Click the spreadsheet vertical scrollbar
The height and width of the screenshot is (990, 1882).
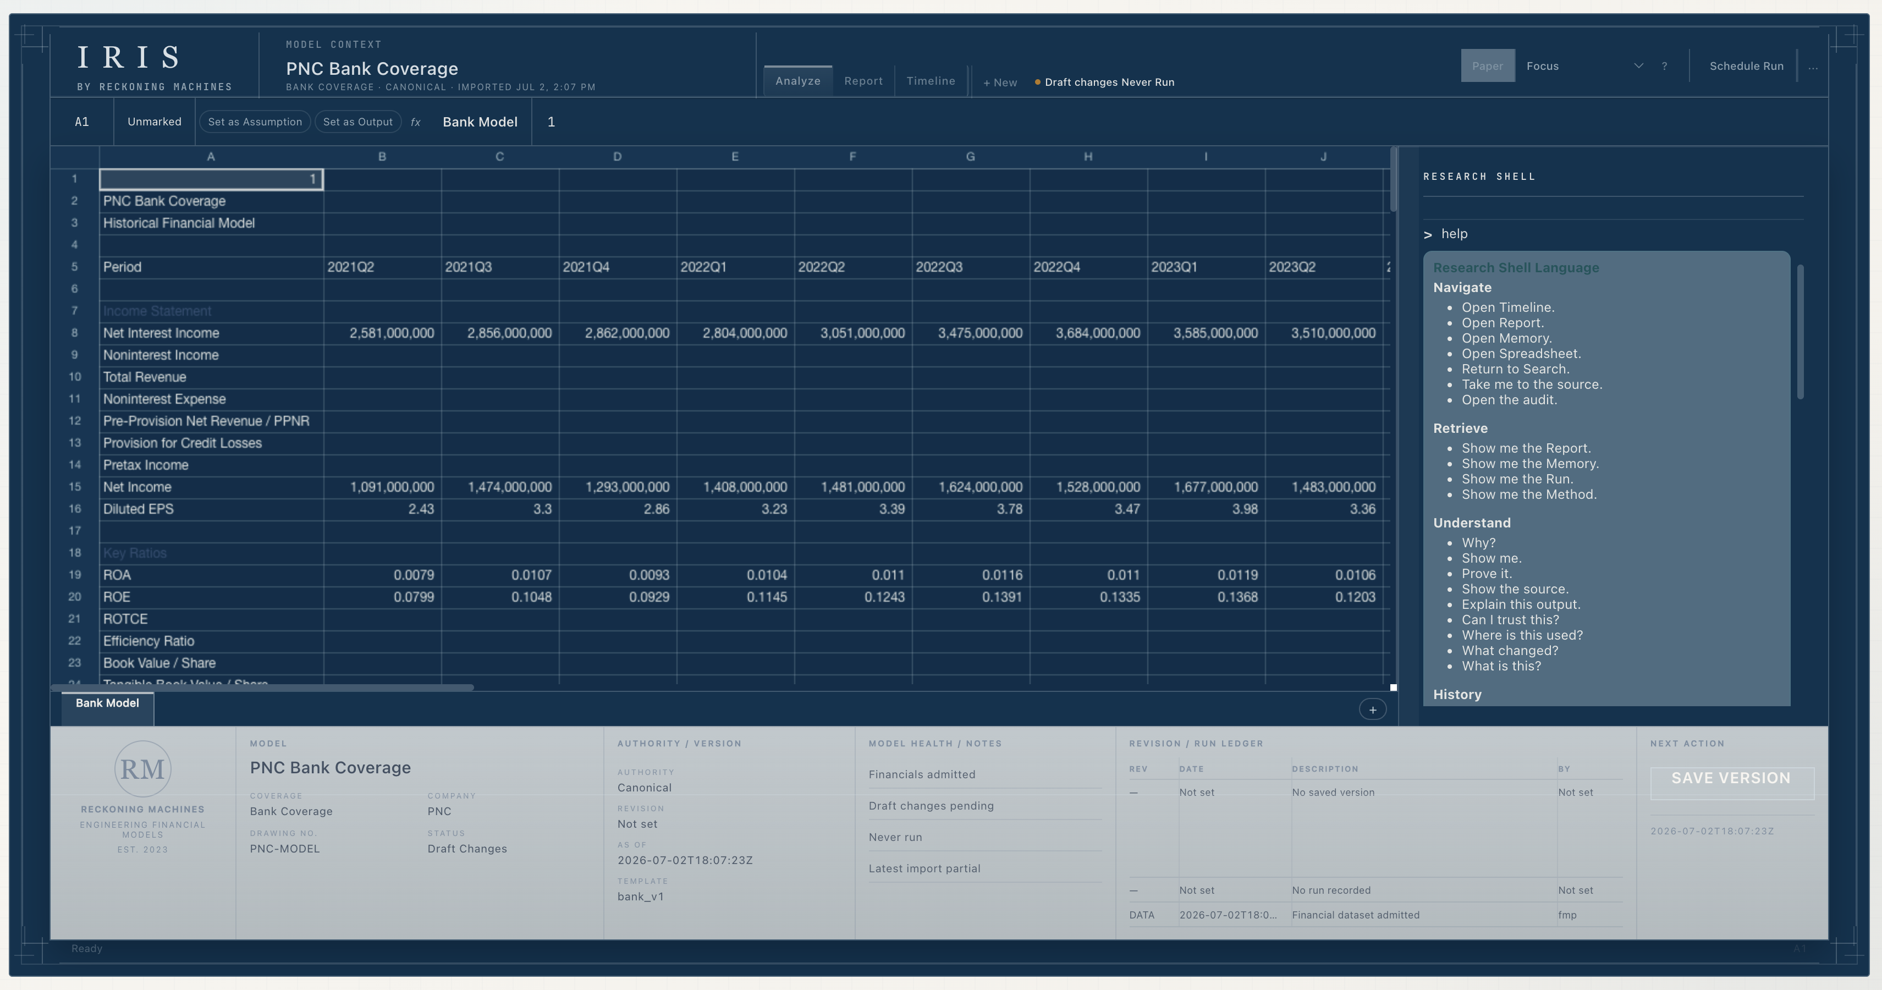[x=1393, y=180]
